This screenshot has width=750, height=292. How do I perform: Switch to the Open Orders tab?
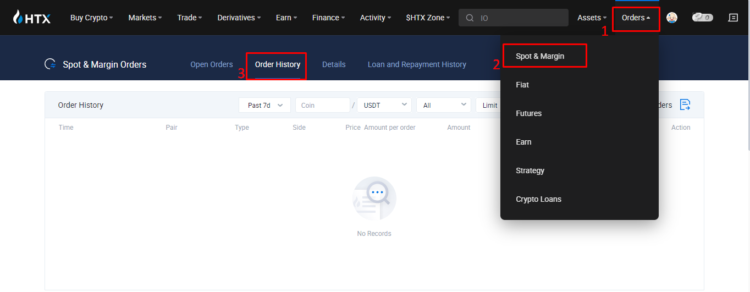(212, 64)
